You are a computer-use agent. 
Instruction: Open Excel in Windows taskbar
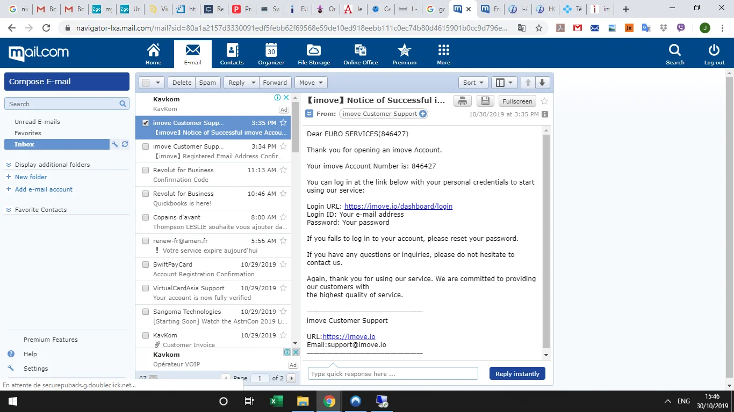pos(277,401)
